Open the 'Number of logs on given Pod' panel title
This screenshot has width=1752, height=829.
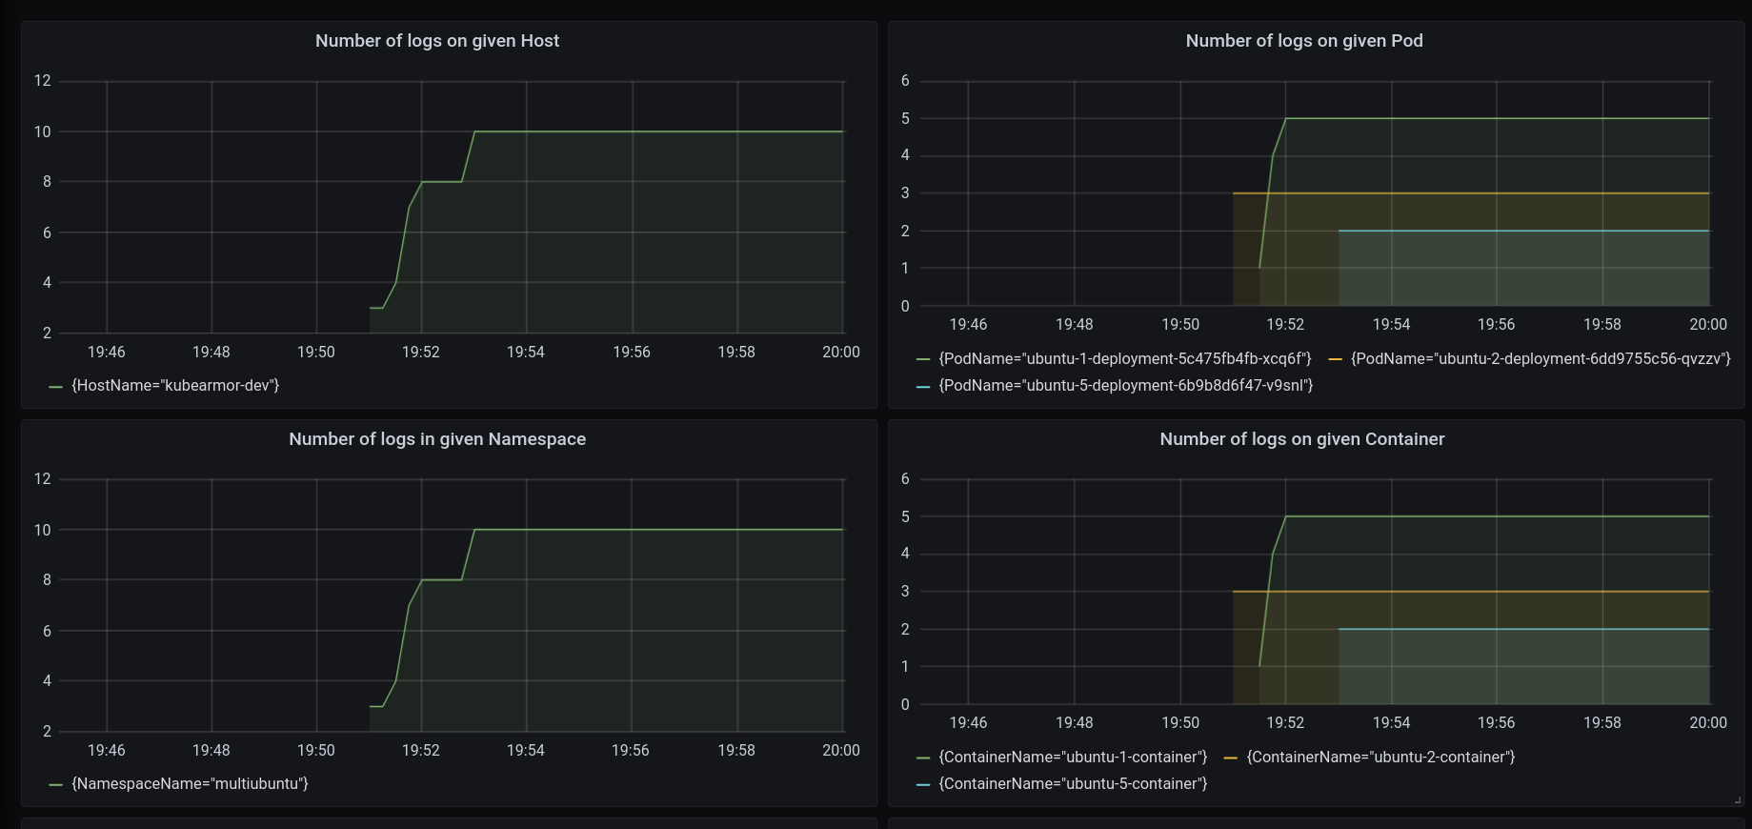1304,41
